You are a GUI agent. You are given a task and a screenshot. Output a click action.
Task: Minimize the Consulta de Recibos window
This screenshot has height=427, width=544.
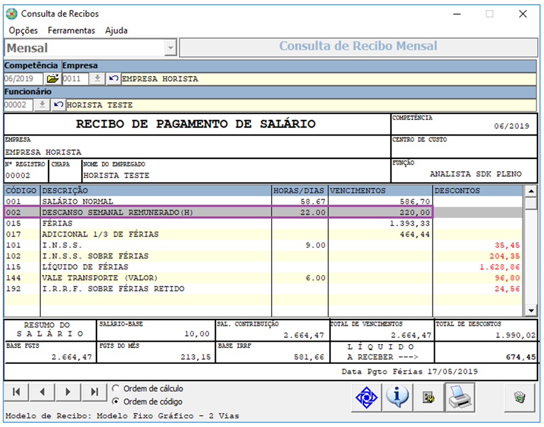457,14
